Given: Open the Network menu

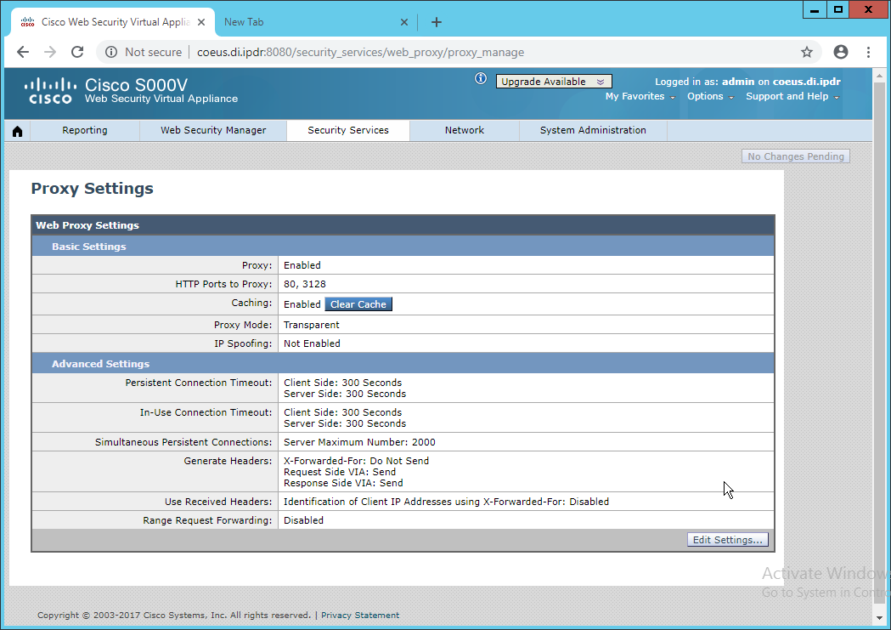Looking at the screenshot, I should (465, 130).
